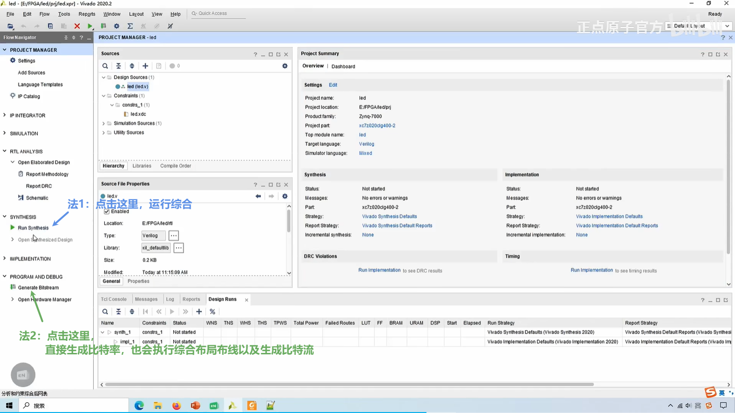The image size is (735, 413).
Task: Open the Dashboard tab in Project Summary
Action: pos(343,67)
